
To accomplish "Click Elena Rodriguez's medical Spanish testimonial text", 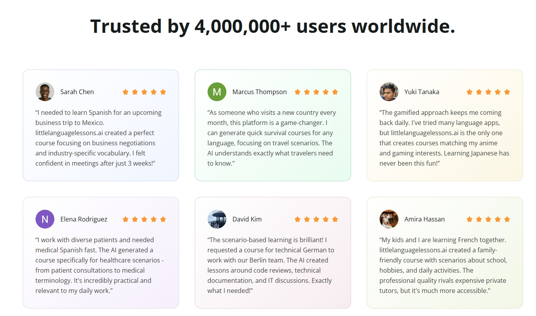I will coord(100,265).
